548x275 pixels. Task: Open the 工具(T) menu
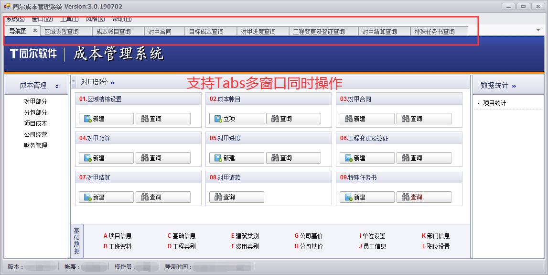(x=69, y=19)
